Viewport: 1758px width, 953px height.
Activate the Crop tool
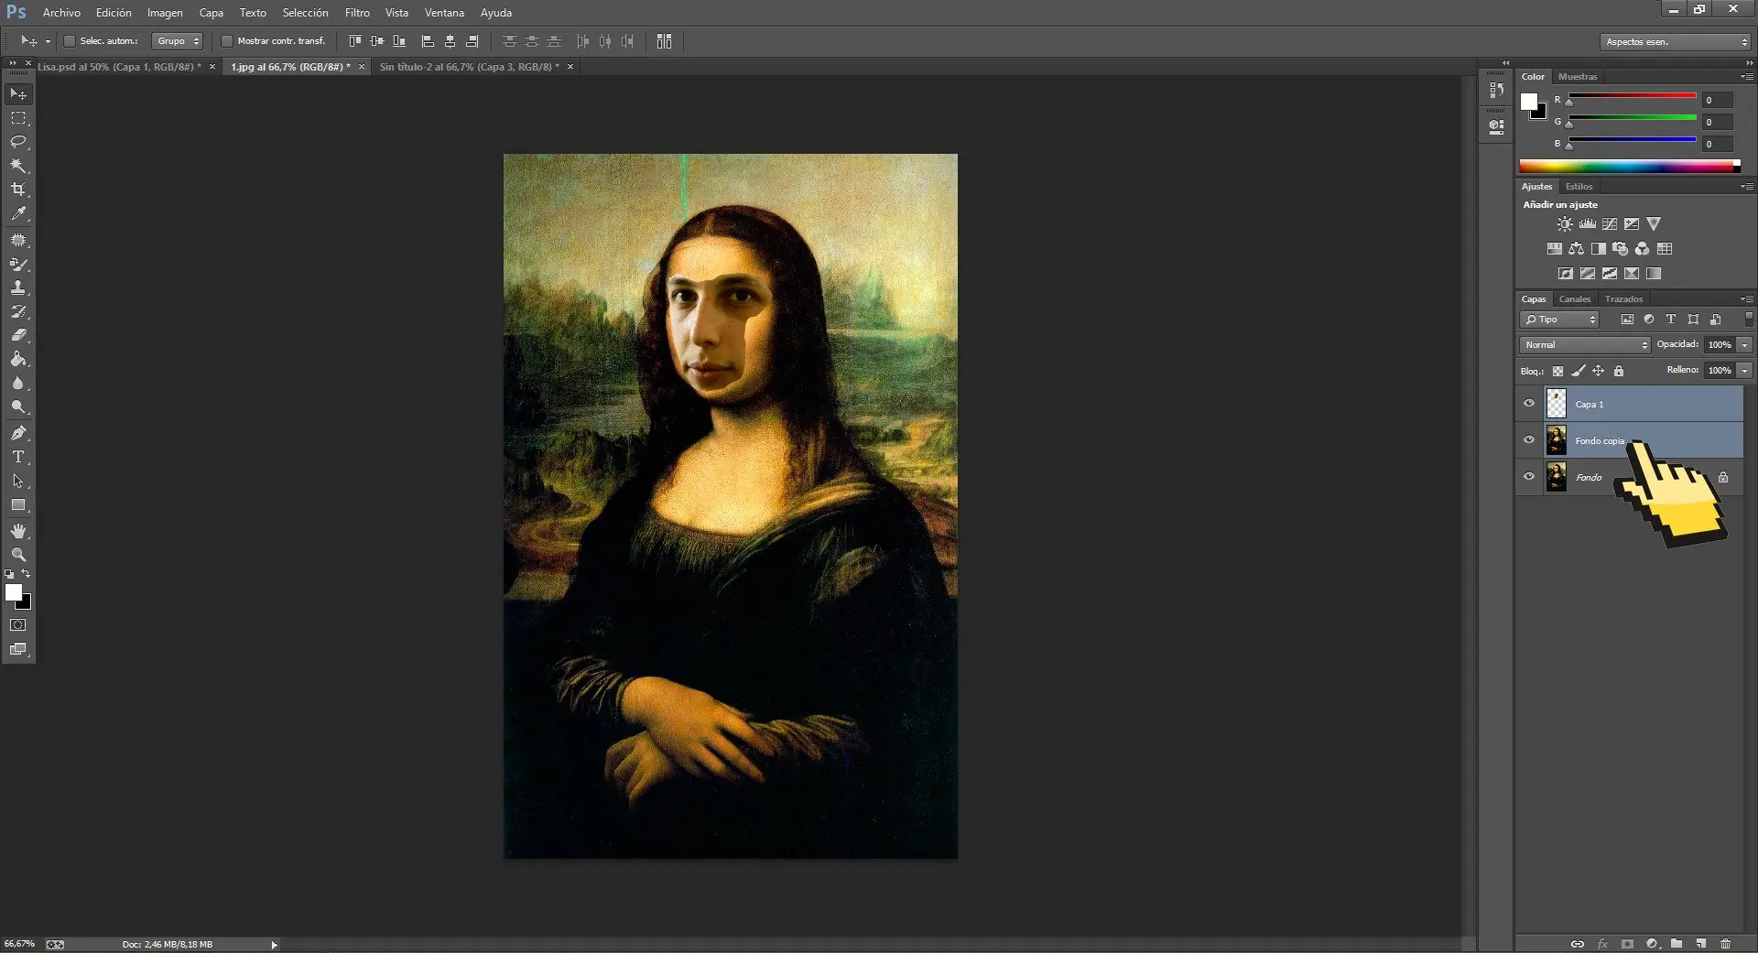pos(18,190)
